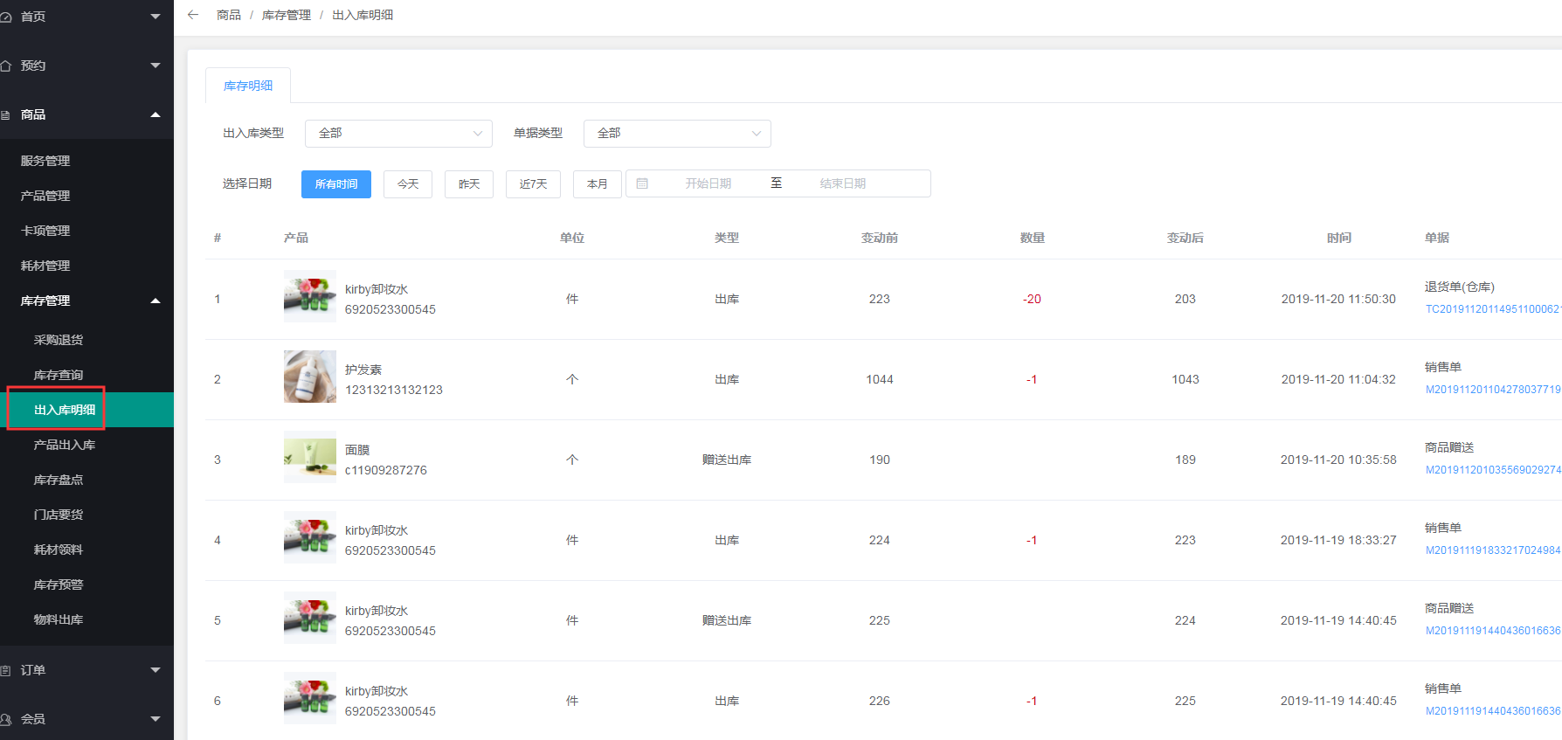Image resolution: width=1562 pixels, height=740 pixels.
Task: Open the 护发素 product thumbnail
Action: pos(309,377)
